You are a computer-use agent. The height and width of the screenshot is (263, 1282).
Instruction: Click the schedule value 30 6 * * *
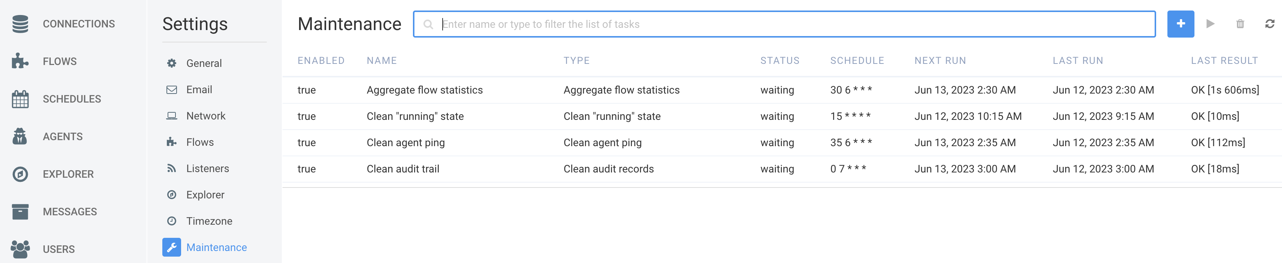851,90
